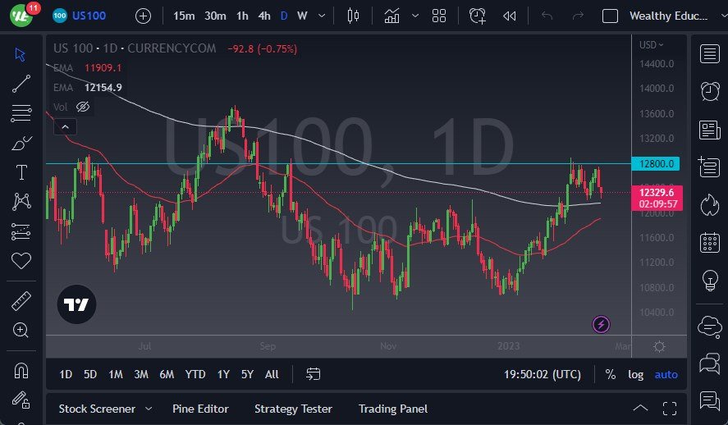Click the bar replay rewind icon
Screen dimensions: 728x425
click(x=510, y=16)
